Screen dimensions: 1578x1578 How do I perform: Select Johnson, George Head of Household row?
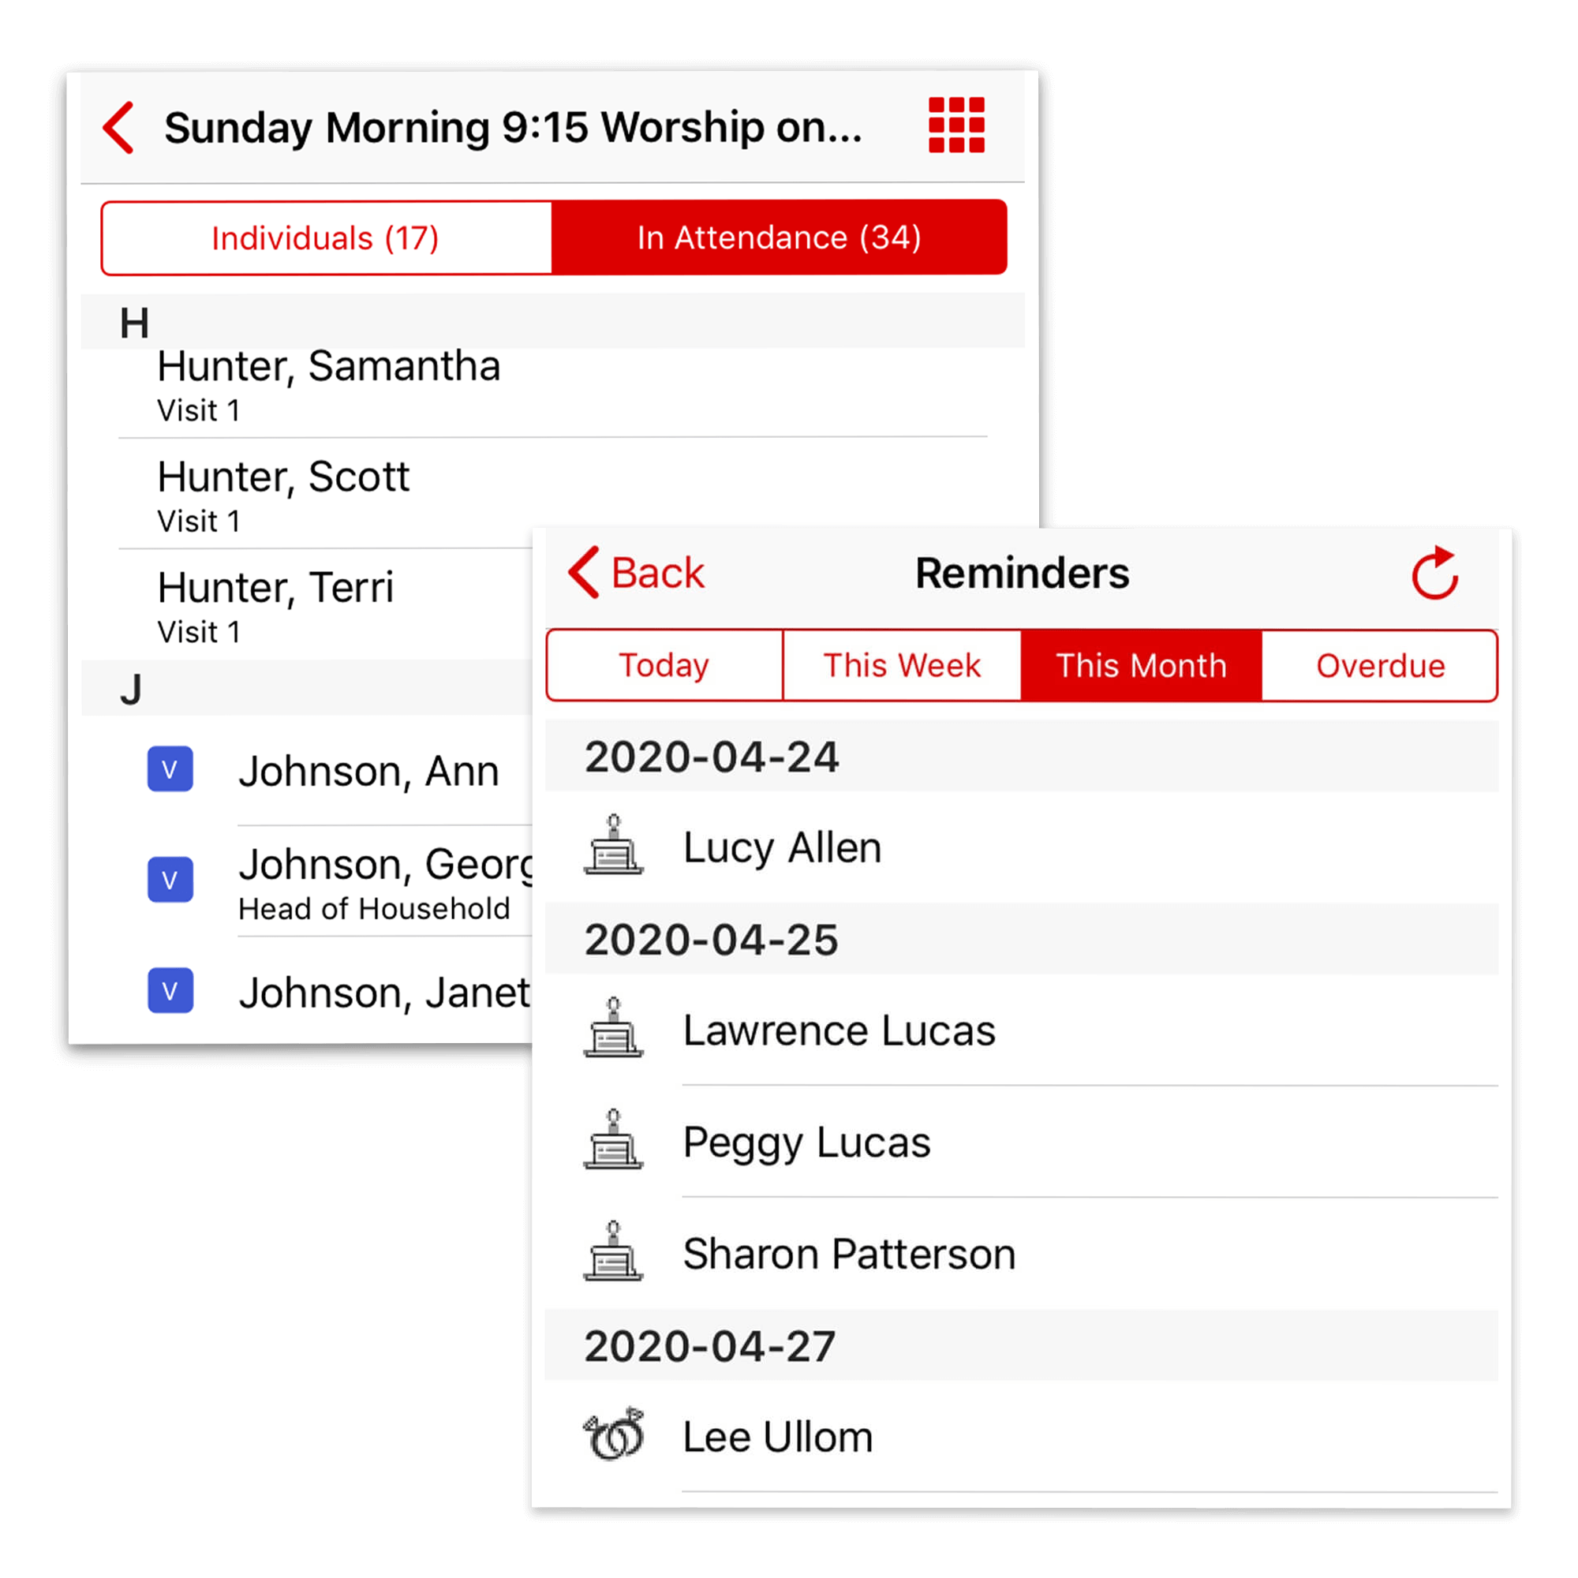tap(307, 882)
